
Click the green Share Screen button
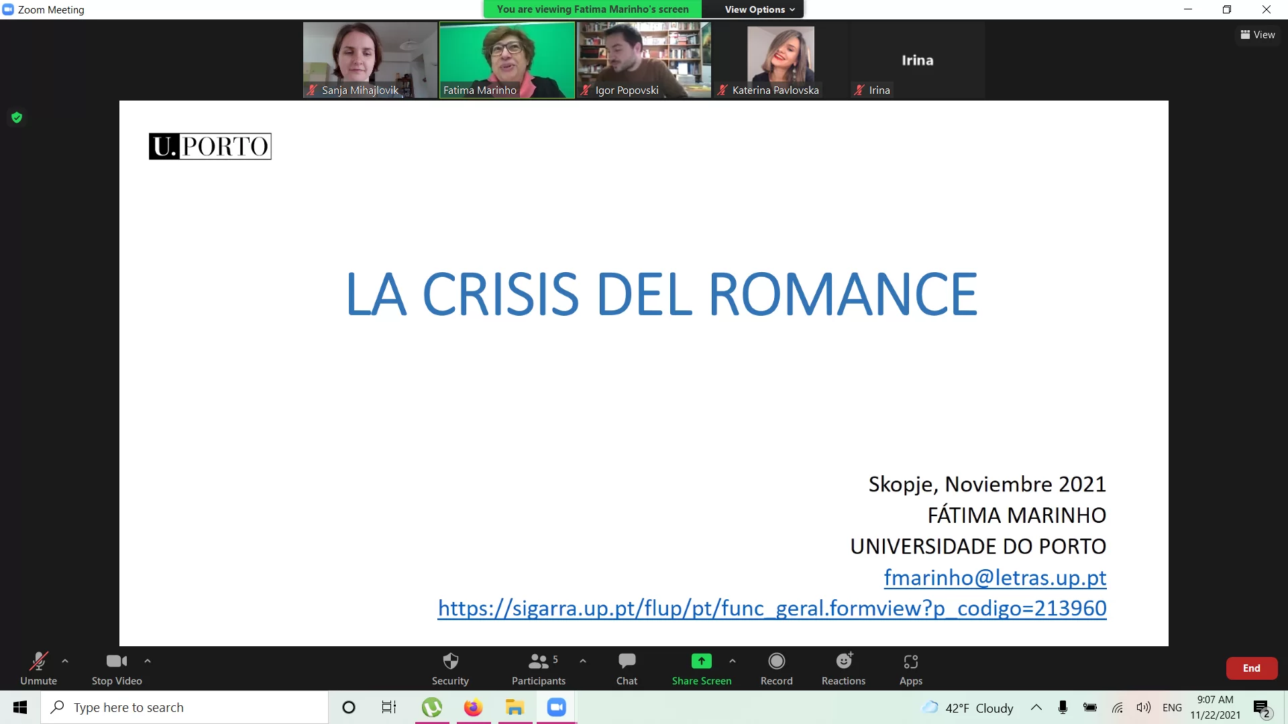(702, 668)
